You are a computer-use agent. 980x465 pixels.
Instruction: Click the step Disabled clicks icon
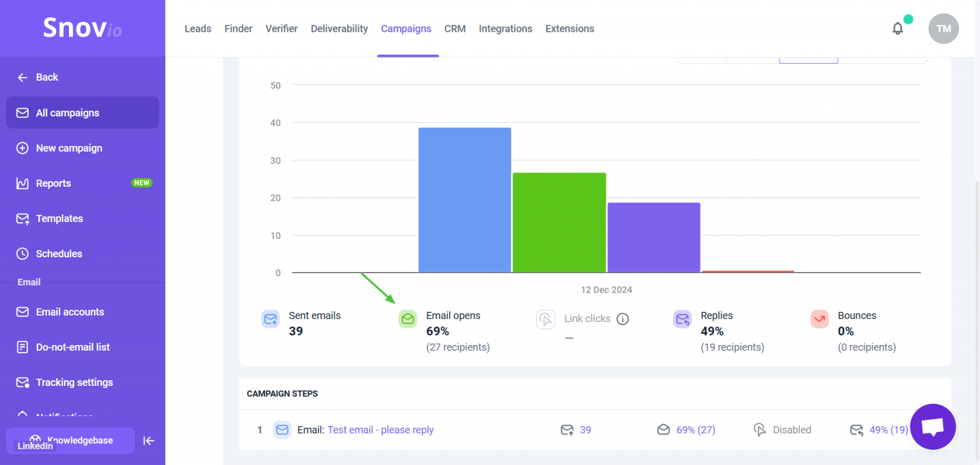click(x=760, y=430)
